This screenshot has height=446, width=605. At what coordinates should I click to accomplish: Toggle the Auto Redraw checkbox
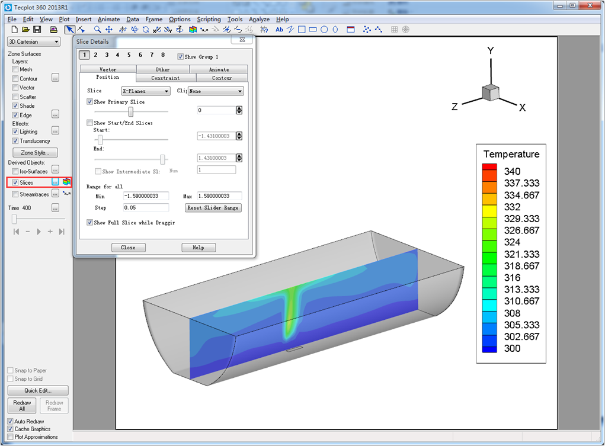(11, 421)
